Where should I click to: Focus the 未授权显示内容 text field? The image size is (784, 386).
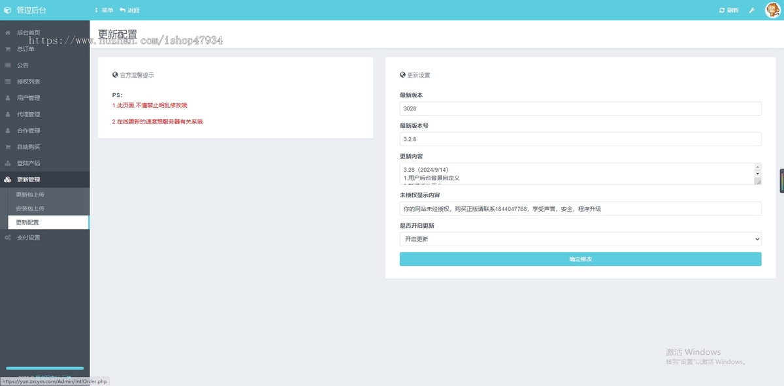580,208
